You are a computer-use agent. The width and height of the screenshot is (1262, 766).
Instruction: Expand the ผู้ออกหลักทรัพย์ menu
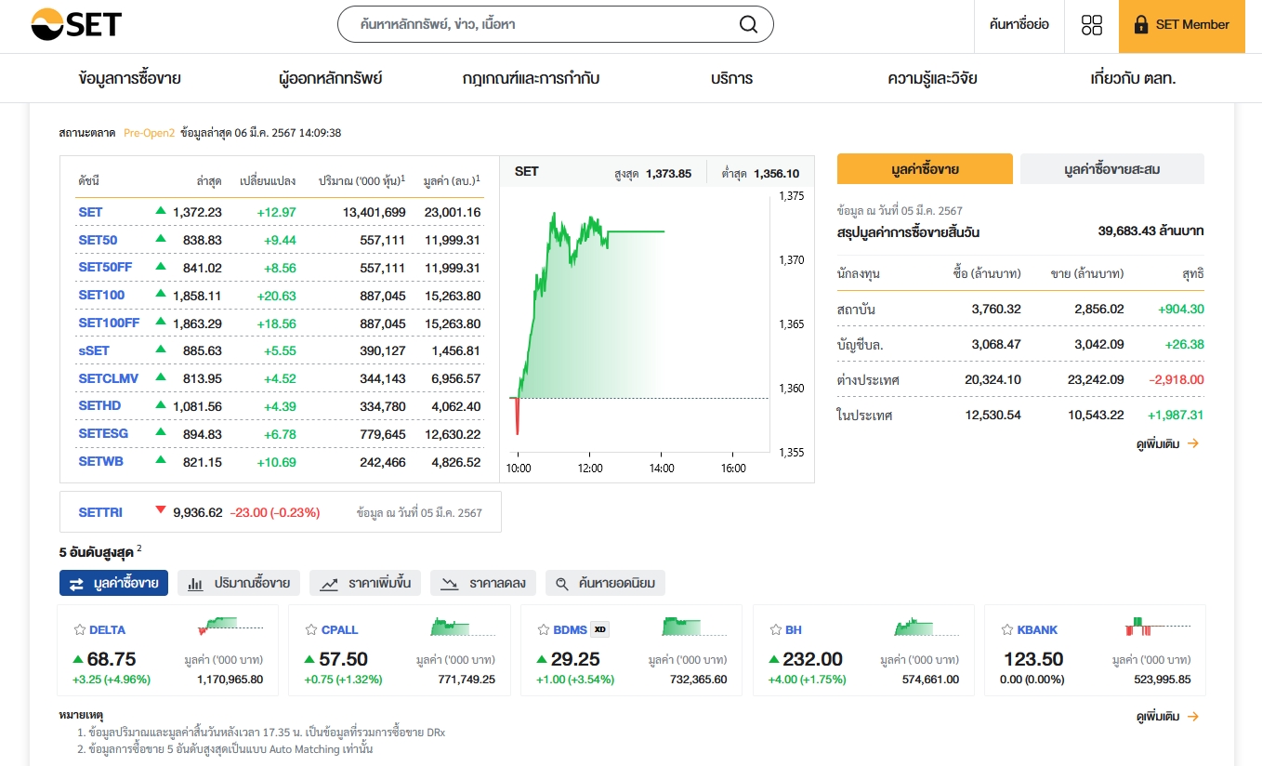(330, 79)
